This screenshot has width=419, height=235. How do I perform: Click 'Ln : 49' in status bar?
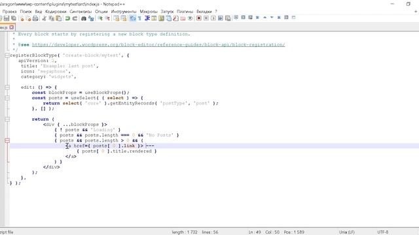255,232
